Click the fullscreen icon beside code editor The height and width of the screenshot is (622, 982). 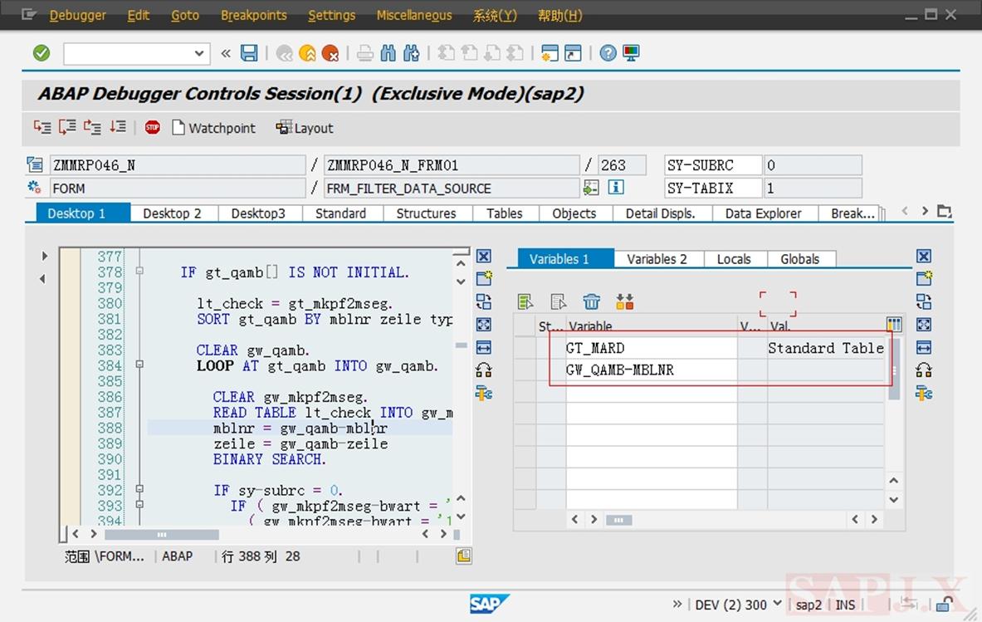click(483, 325)
